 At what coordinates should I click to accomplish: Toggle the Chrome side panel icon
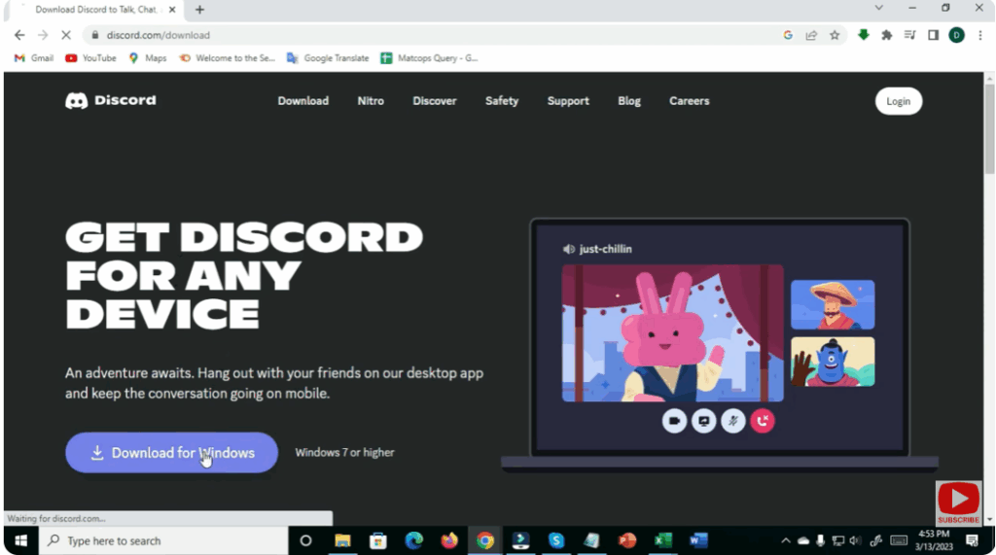coord(933,35)
